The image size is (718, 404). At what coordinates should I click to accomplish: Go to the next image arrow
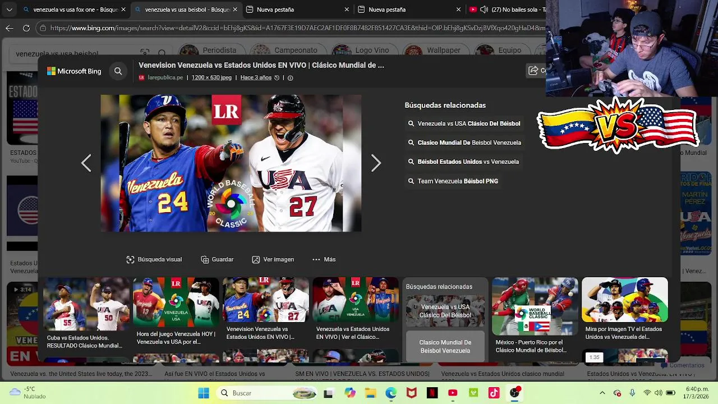pos(376,163)
